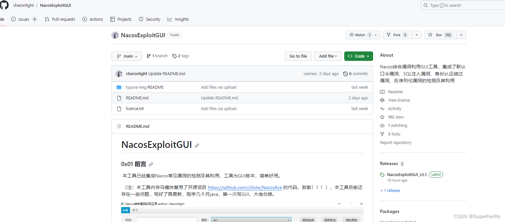
Task: Click the anchor link icon next to 0x01 heading
Action: (151, 164)
